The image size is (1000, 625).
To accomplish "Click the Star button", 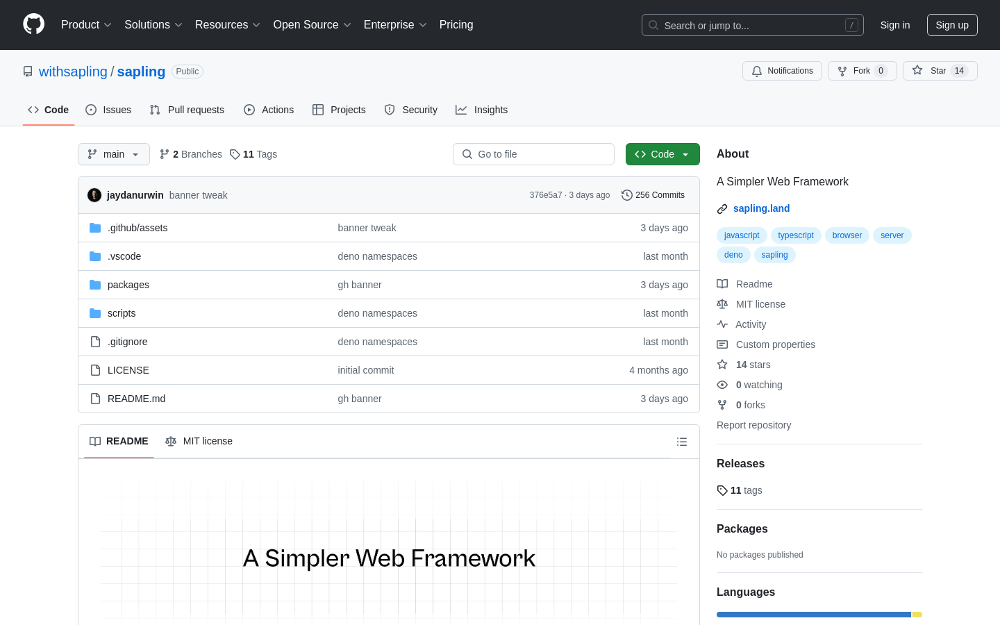I will coord(940,71).
